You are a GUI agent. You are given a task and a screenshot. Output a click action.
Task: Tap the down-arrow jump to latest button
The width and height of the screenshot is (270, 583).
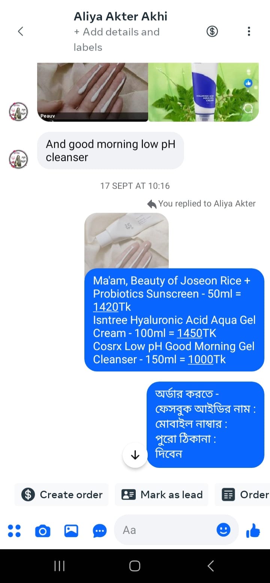135,455
